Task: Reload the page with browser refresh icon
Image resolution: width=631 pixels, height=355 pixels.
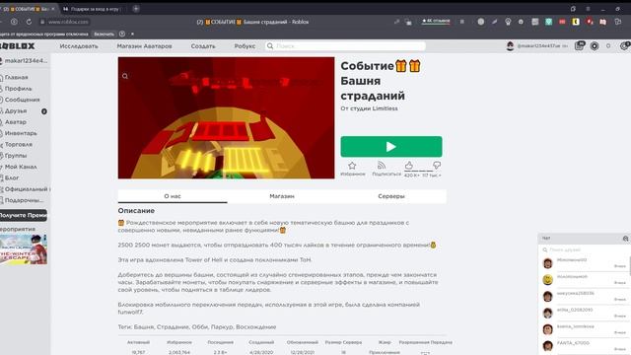Action: pyautogui.click(x=29, y=22)
